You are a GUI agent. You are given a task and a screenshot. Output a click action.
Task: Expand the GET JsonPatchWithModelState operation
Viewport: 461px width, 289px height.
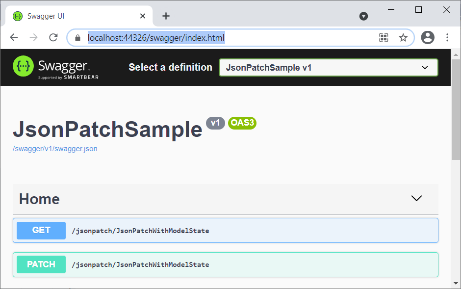click(226, 231)
